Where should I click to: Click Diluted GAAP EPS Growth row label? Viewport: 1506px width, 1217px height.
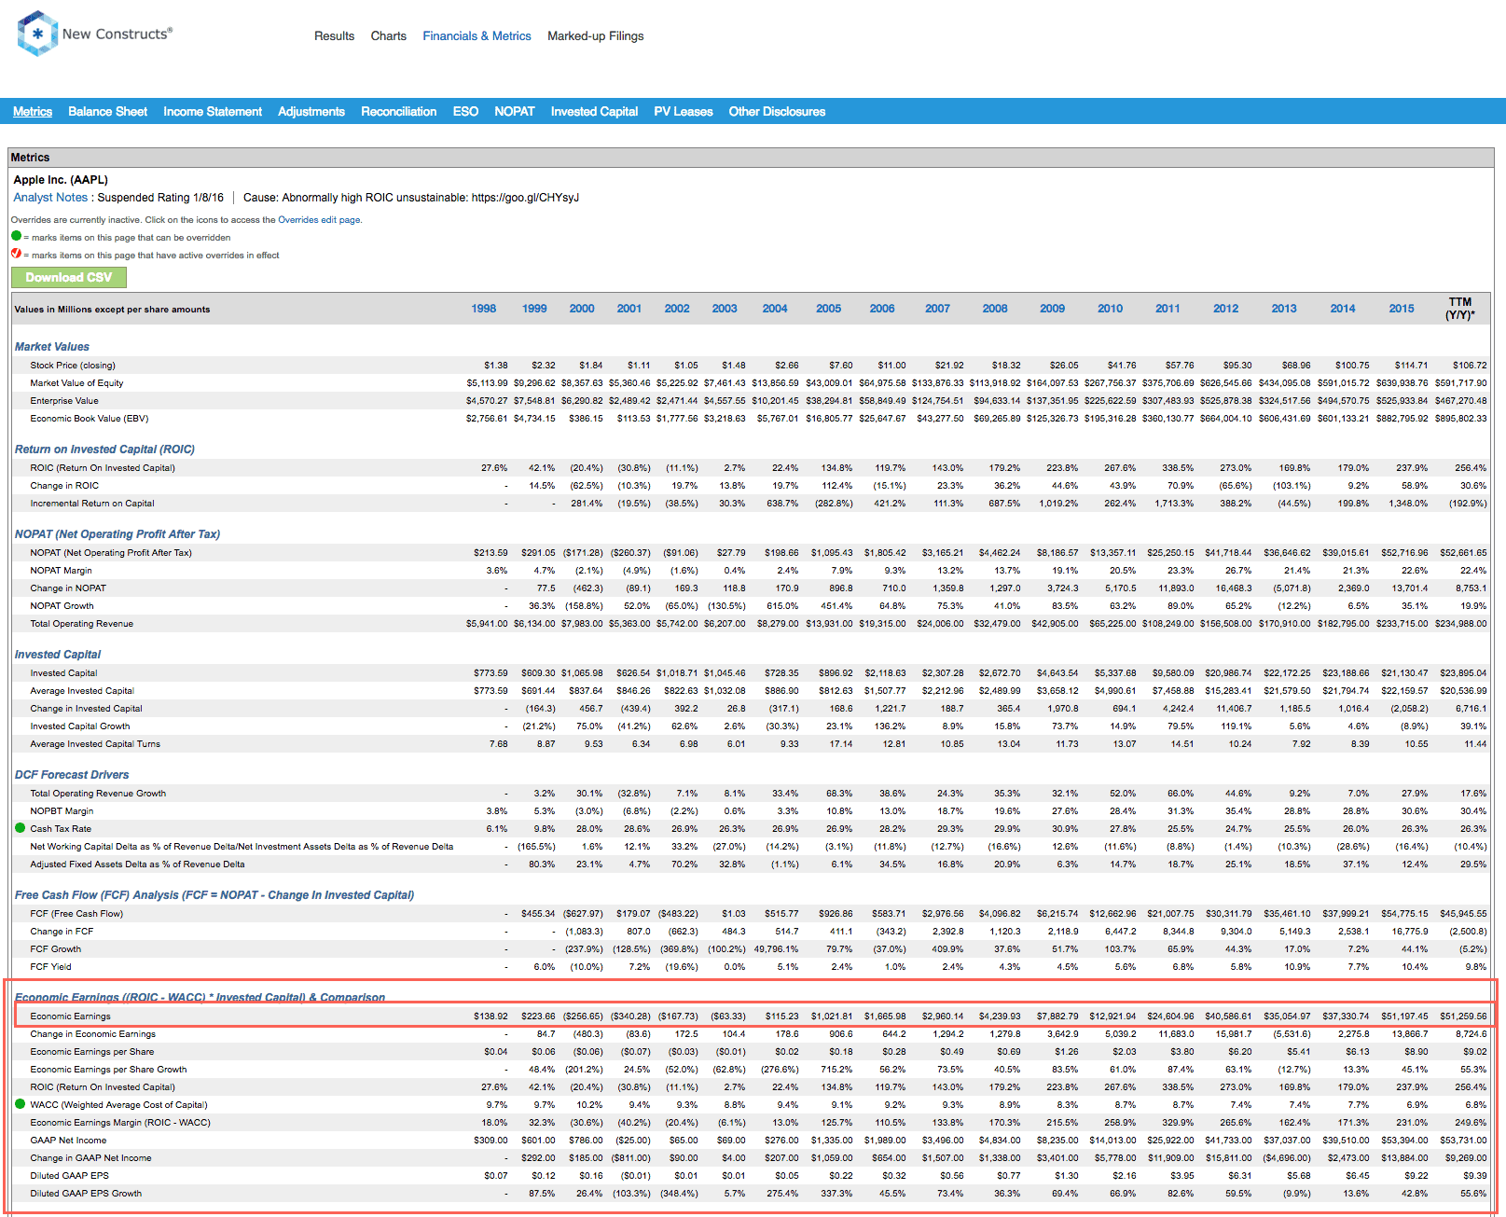coord(86,1194)
